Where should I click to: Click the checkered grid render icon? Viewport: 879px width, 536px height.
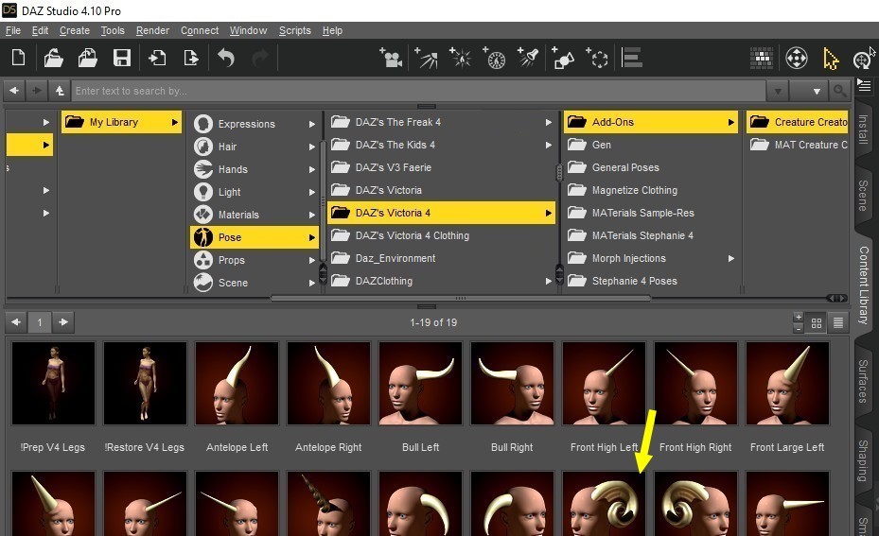(x=762, y=58)
